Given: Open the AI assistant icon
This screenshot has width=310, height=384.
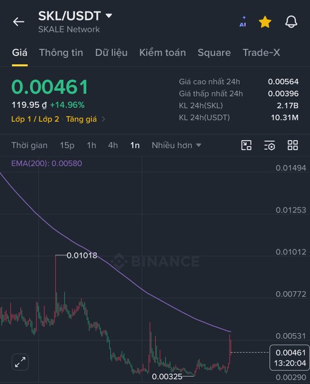Looking at the screenshot, I should click(x=243, y=22).
